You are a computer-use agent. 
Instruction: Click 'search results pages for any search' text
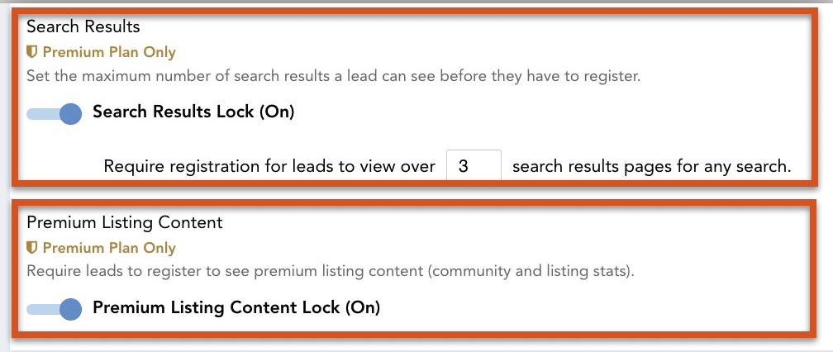point(652,167)
